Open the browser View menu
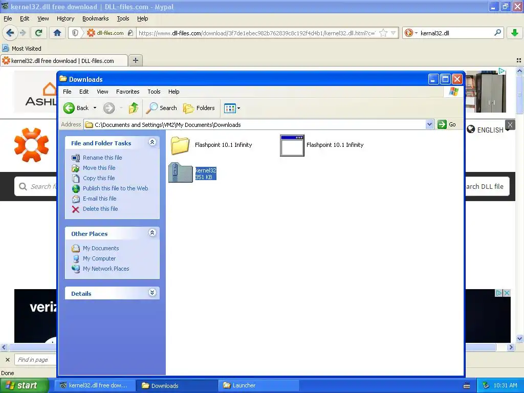Viewport: 524px width, 393px height. 43,18
